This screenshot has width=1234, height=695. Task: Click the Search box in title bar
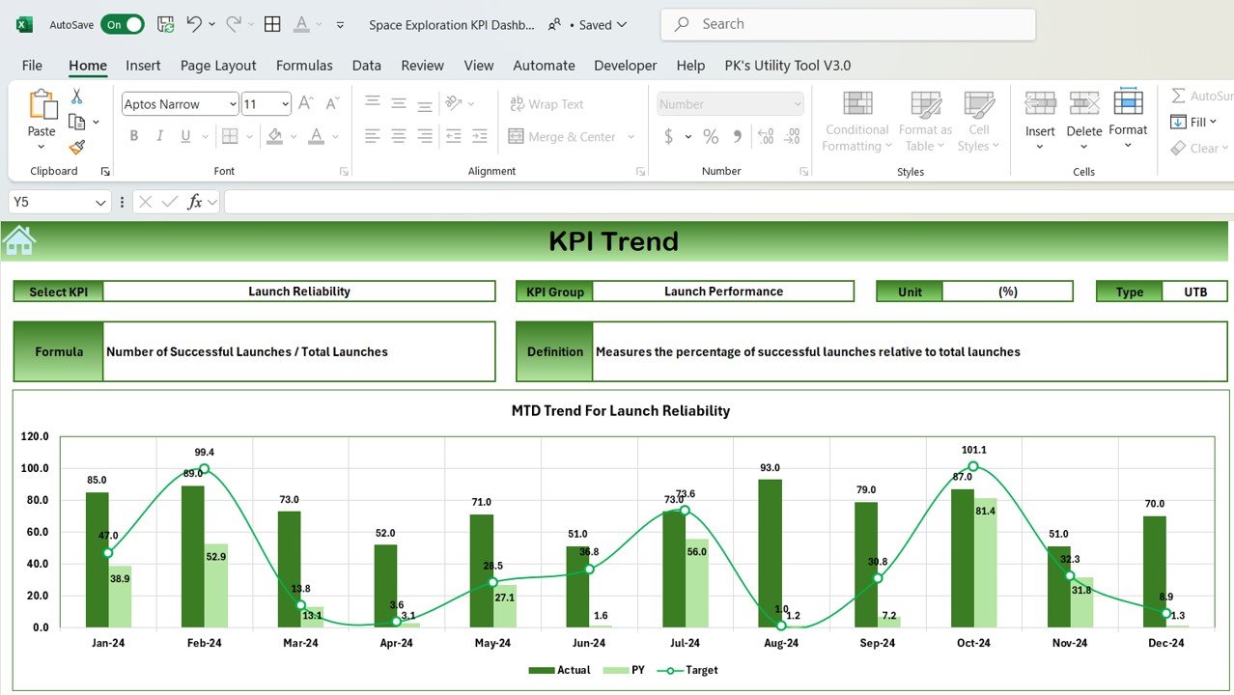[x=848, y=24]
